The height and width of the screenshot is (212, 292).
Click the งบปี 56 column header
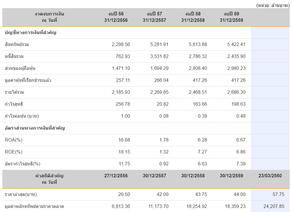click(116, 17)
